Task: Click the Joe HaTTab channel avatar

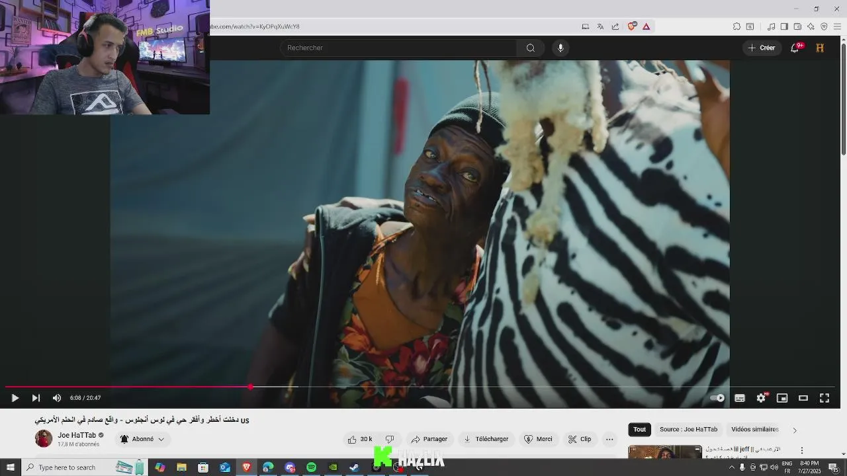Action: (44, 438)
